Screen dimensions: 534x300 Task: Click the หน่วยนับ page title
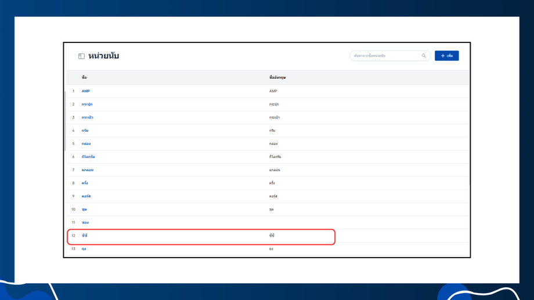[103, 56]
